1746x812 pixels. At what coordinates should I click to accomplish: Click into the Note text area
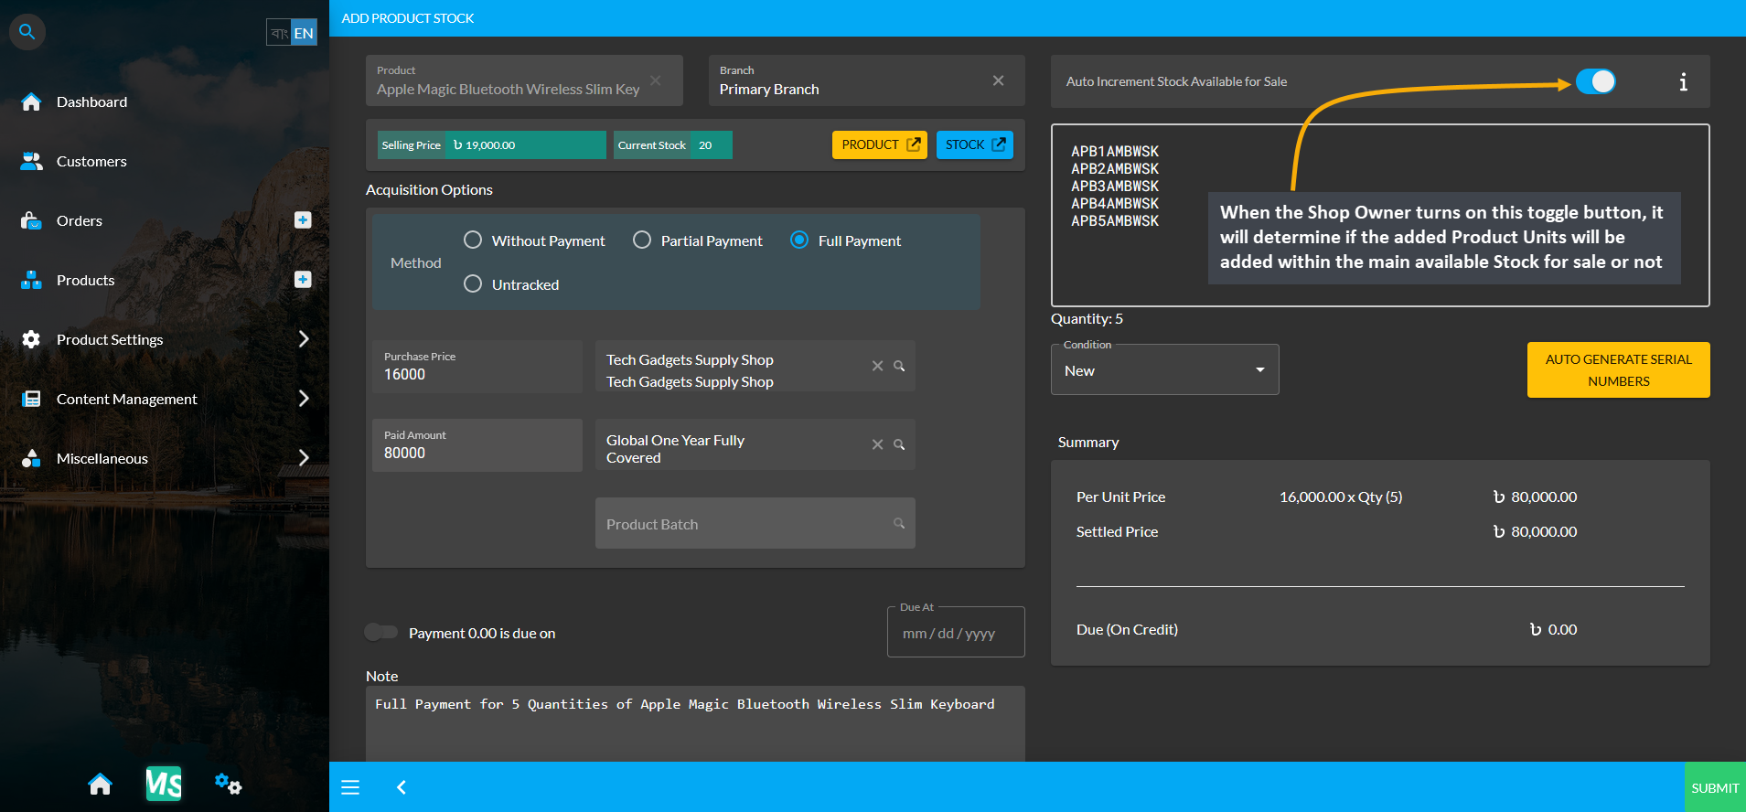(x=695, y=723)
